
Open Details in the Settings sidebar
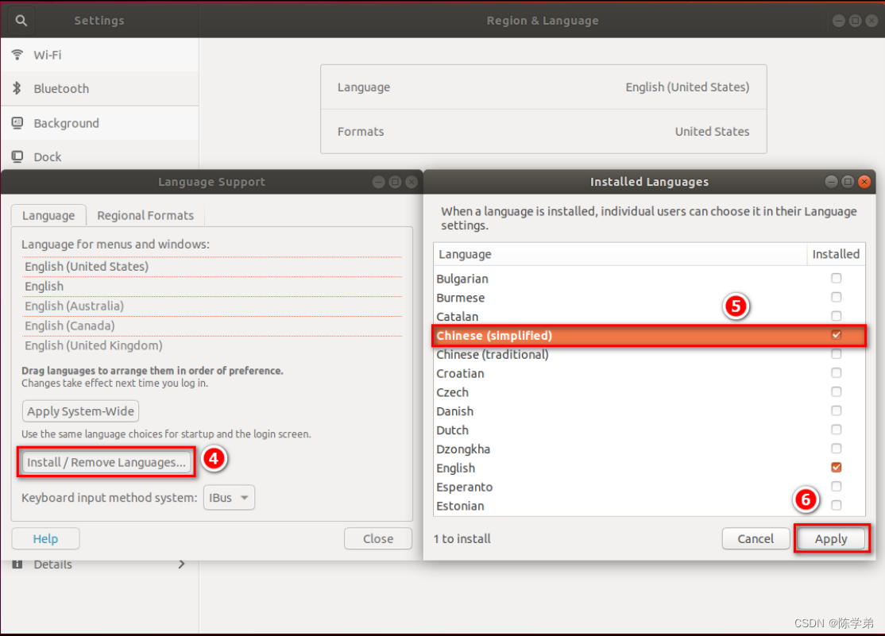[x=99, y=565]
